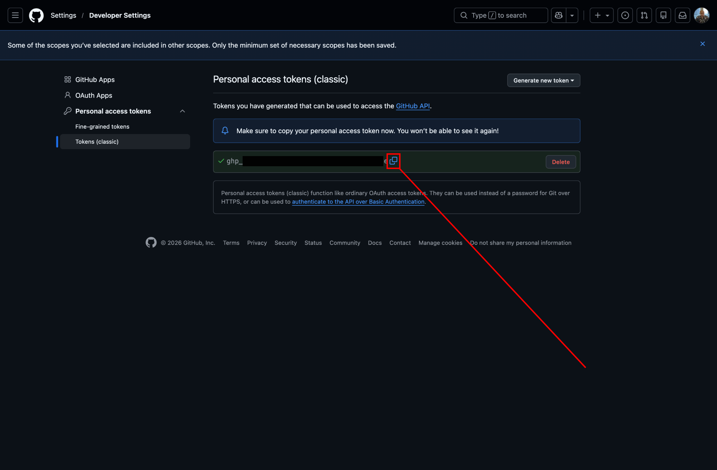
Task: Click the green checkmark beside ghp_ token
Action: click(x=221, y=161)
